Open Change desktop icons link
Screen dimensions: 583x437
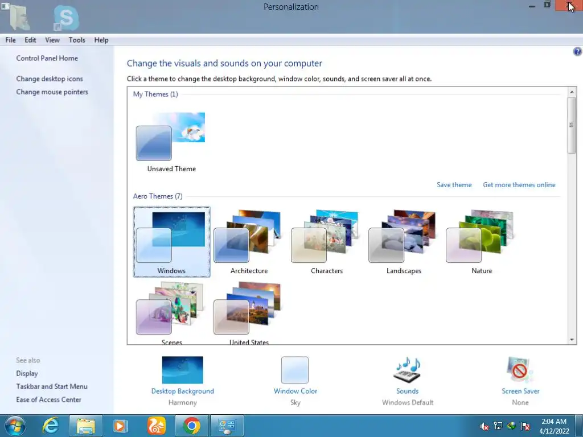(50, 79)
